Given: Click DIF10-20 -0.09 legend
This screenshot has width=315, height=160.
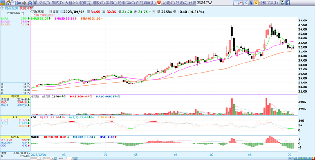Looking at the screenshot, I should (56, 137).
